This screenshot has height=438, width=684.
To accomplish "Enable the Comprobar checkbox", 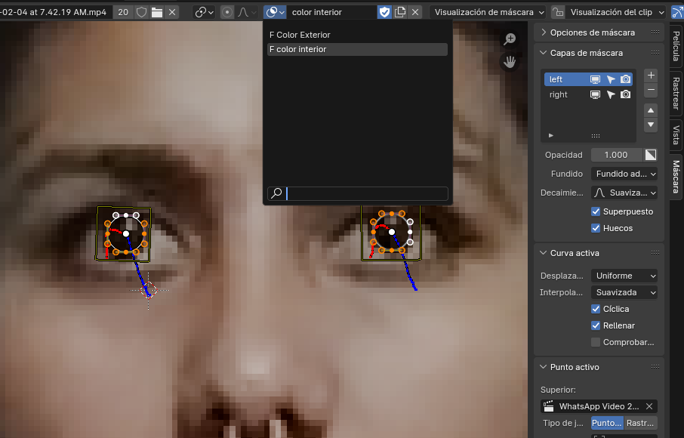I will pyautogui.click(x=596, y=342).
